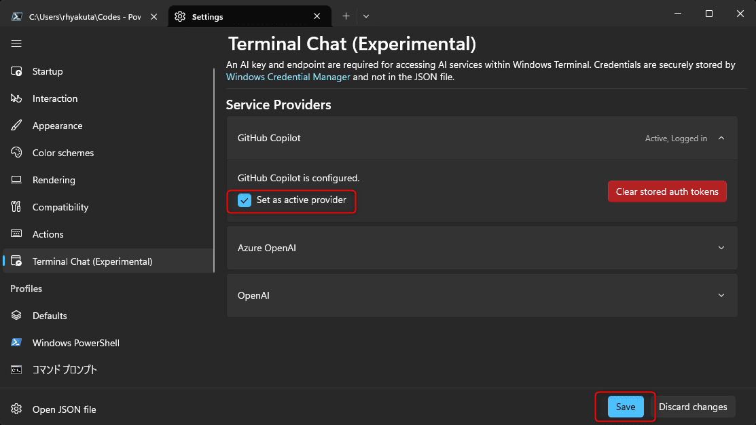
Task: Uncheck Set as active provider checkbox
Action: (x=245, y=200)
